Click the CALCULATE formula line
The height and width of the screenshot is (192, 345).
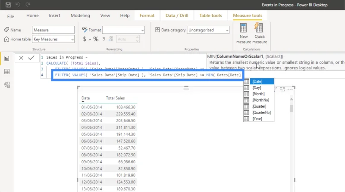(x=73, y=63)
